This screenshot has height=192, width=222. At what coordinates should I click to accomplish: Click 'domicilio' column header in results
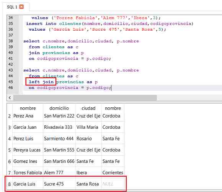59,108
